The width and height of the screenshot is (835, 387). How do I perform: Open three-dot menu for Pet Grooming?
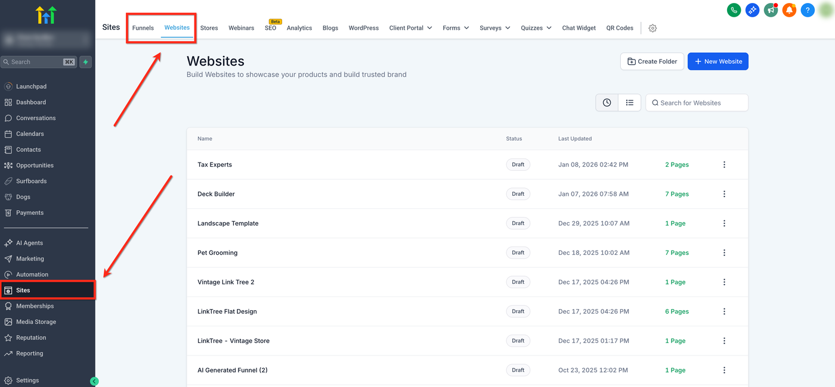[x=724, y=253]
